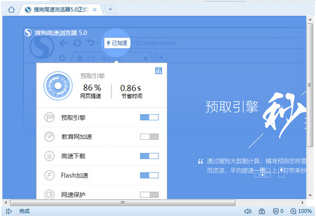Viewport: 316px width, 218px height.
Task: Click the 预取引擎 row icon
Action: (x=49, y=117)
